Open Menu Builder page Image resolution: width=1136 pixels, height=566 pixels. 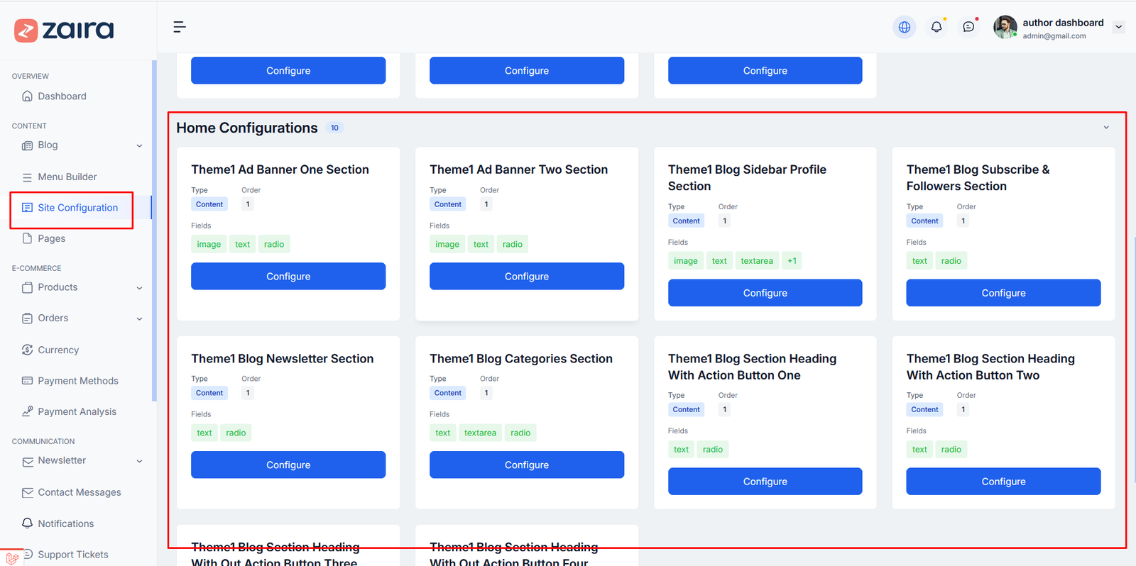point(67,177)
